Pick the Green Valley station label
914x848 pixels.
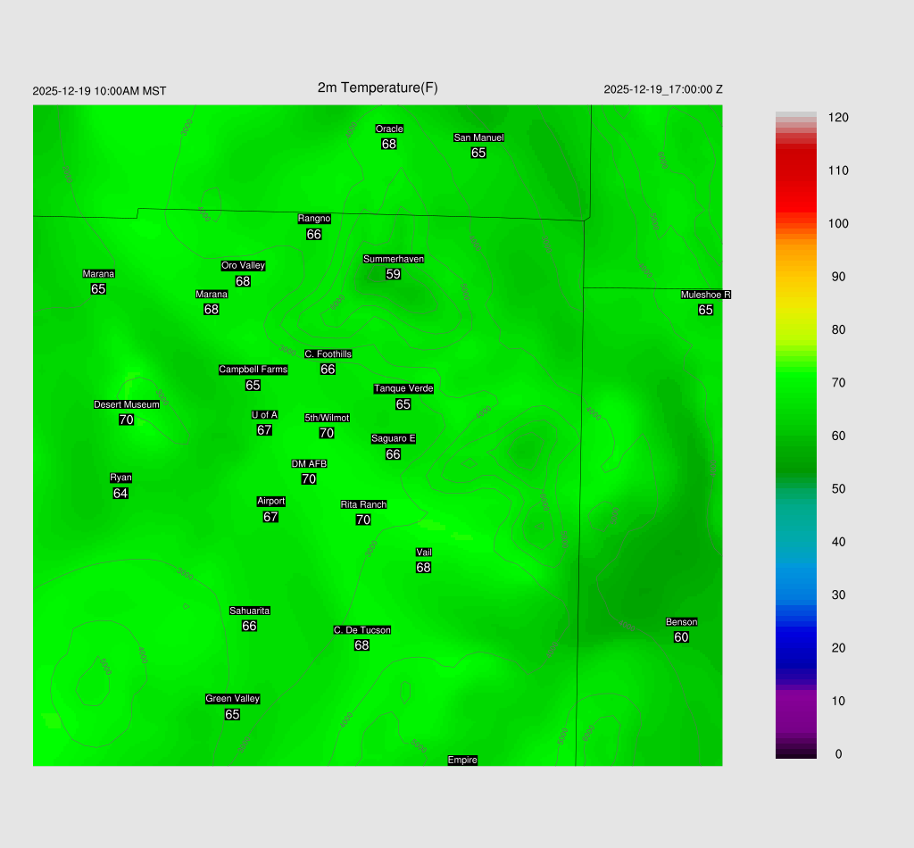(232, 699)
